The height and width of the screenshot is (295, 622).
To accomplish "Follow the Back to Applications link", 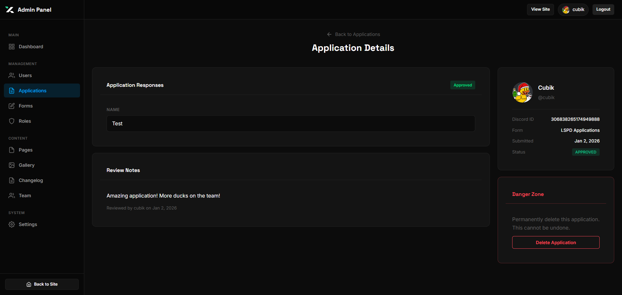I will pos(353,34).
